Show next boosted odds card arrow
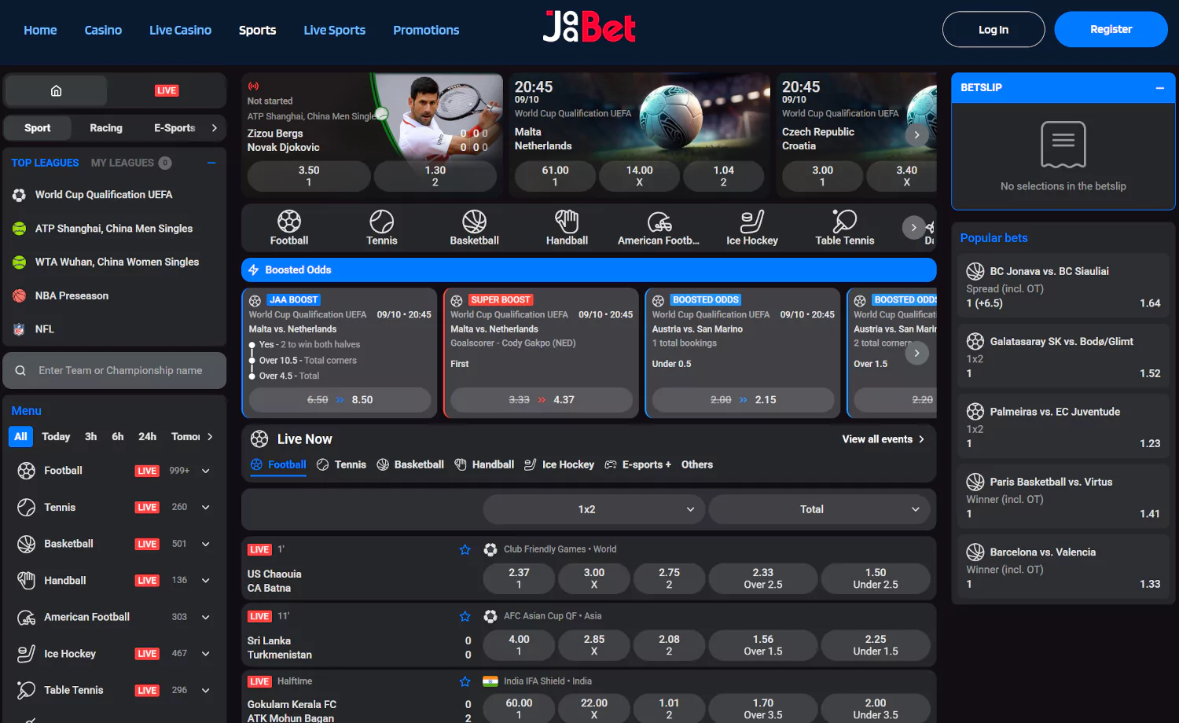Image resolution: width=1179 pixels, height=723 pixels. pos(916,353)
